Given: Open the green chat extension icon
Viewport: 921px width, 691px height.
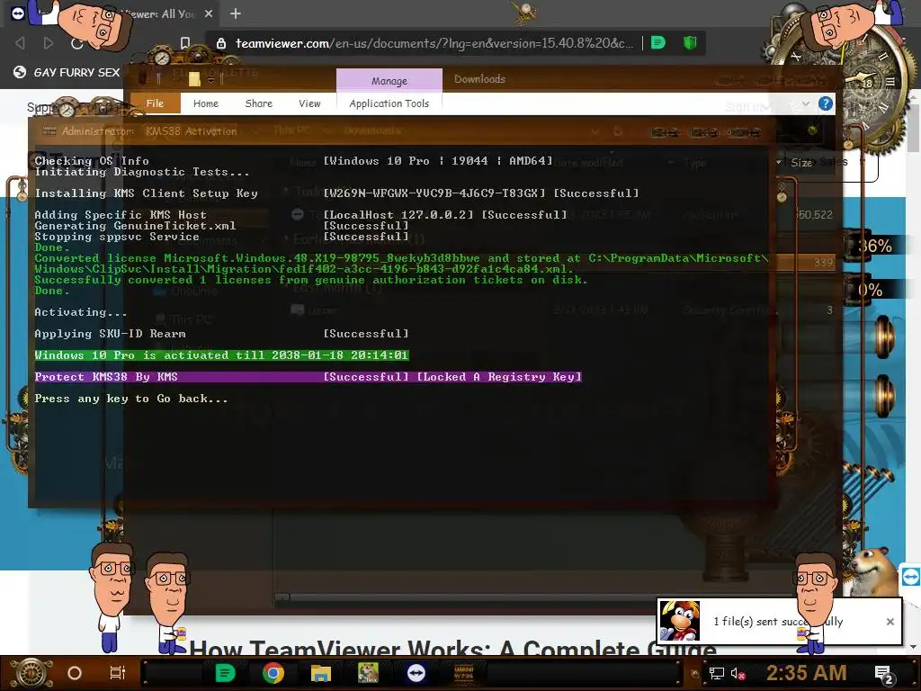Looking at the screenshot, I should click(658, 43).
